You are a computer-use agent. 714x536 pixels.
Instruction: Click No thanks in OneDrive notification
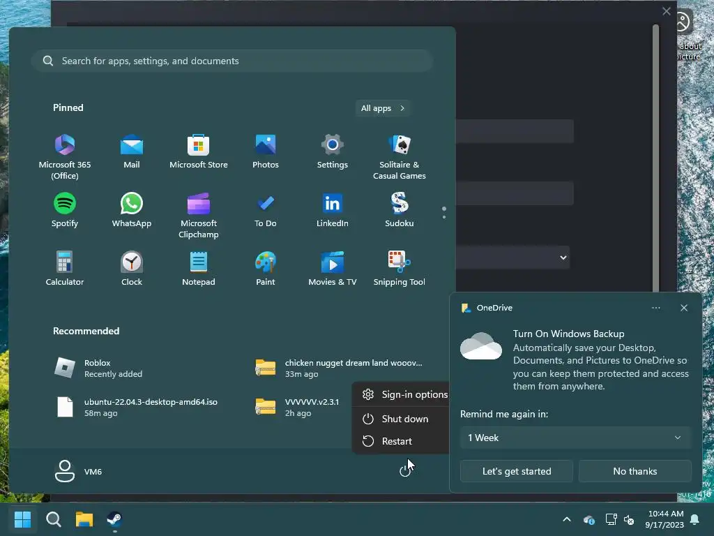click(x=635, y=471)
